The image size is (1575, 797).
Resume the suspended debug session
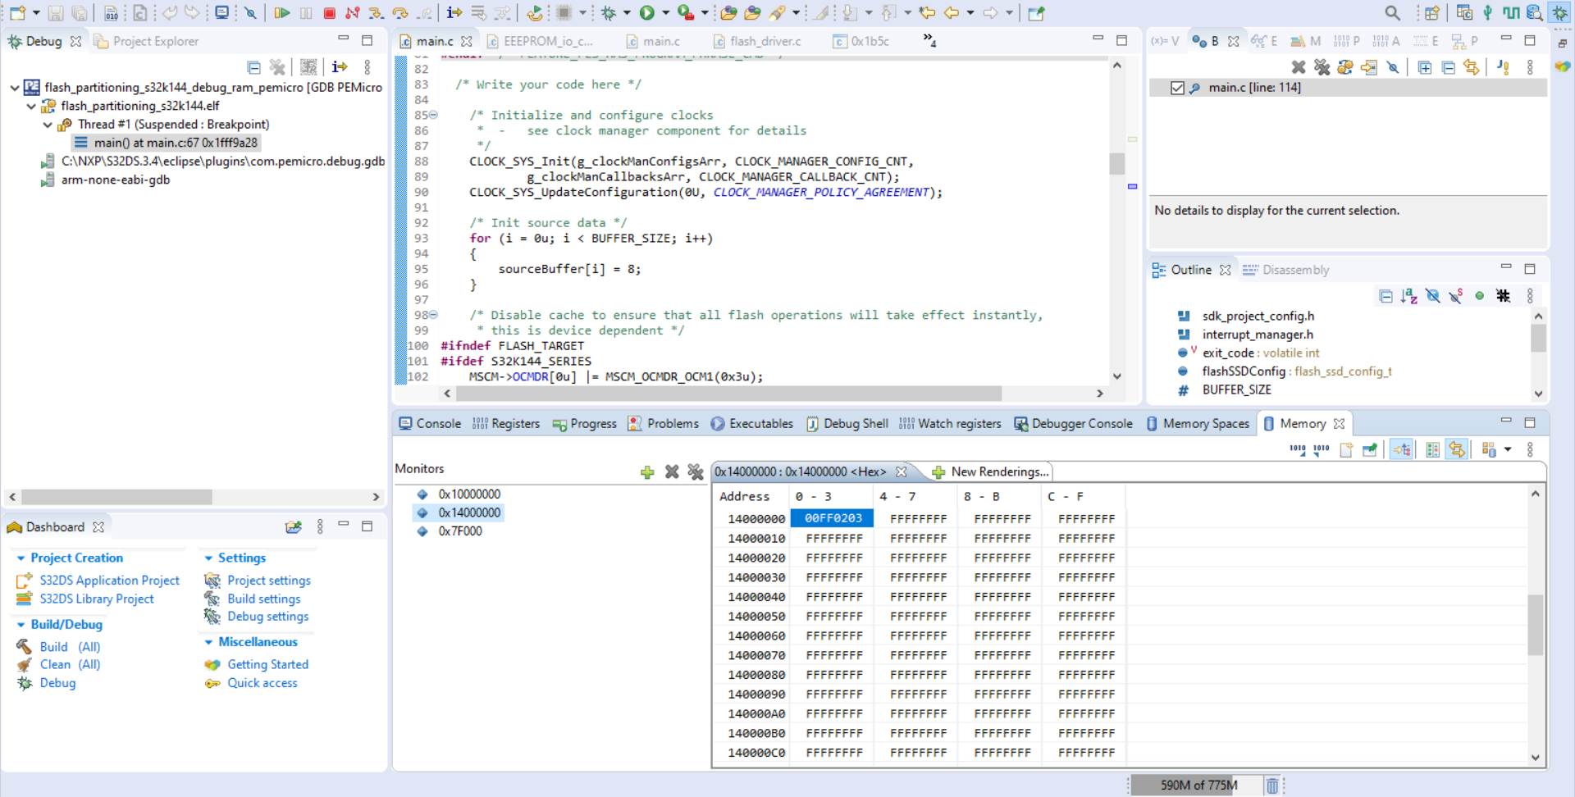tap(282, 13)
